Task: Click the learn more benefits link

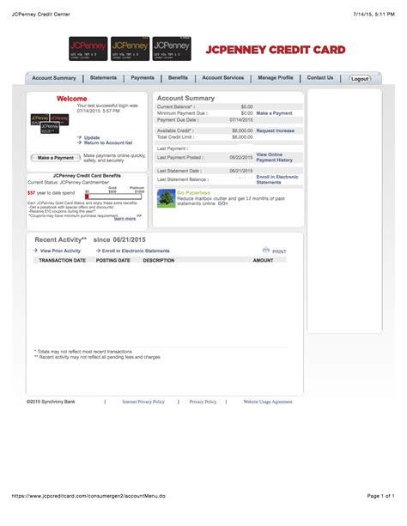Action: click(x=125, y=219)
